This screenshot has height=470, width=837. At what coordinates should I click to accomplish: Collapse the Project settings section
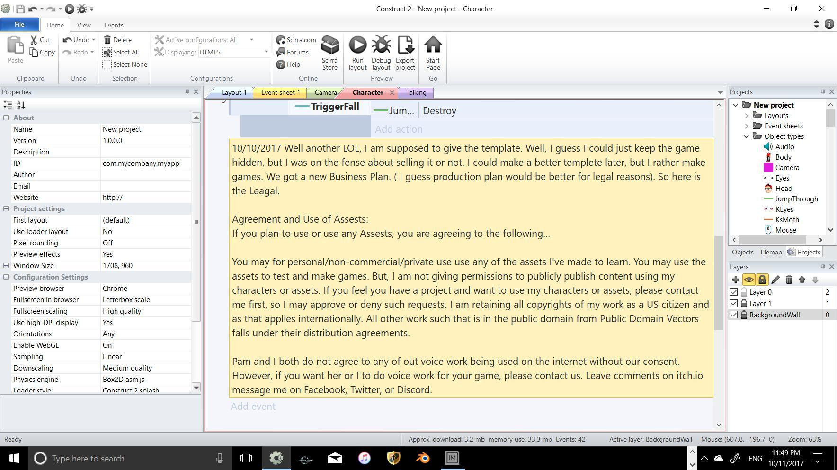click(x=6, y=209)
